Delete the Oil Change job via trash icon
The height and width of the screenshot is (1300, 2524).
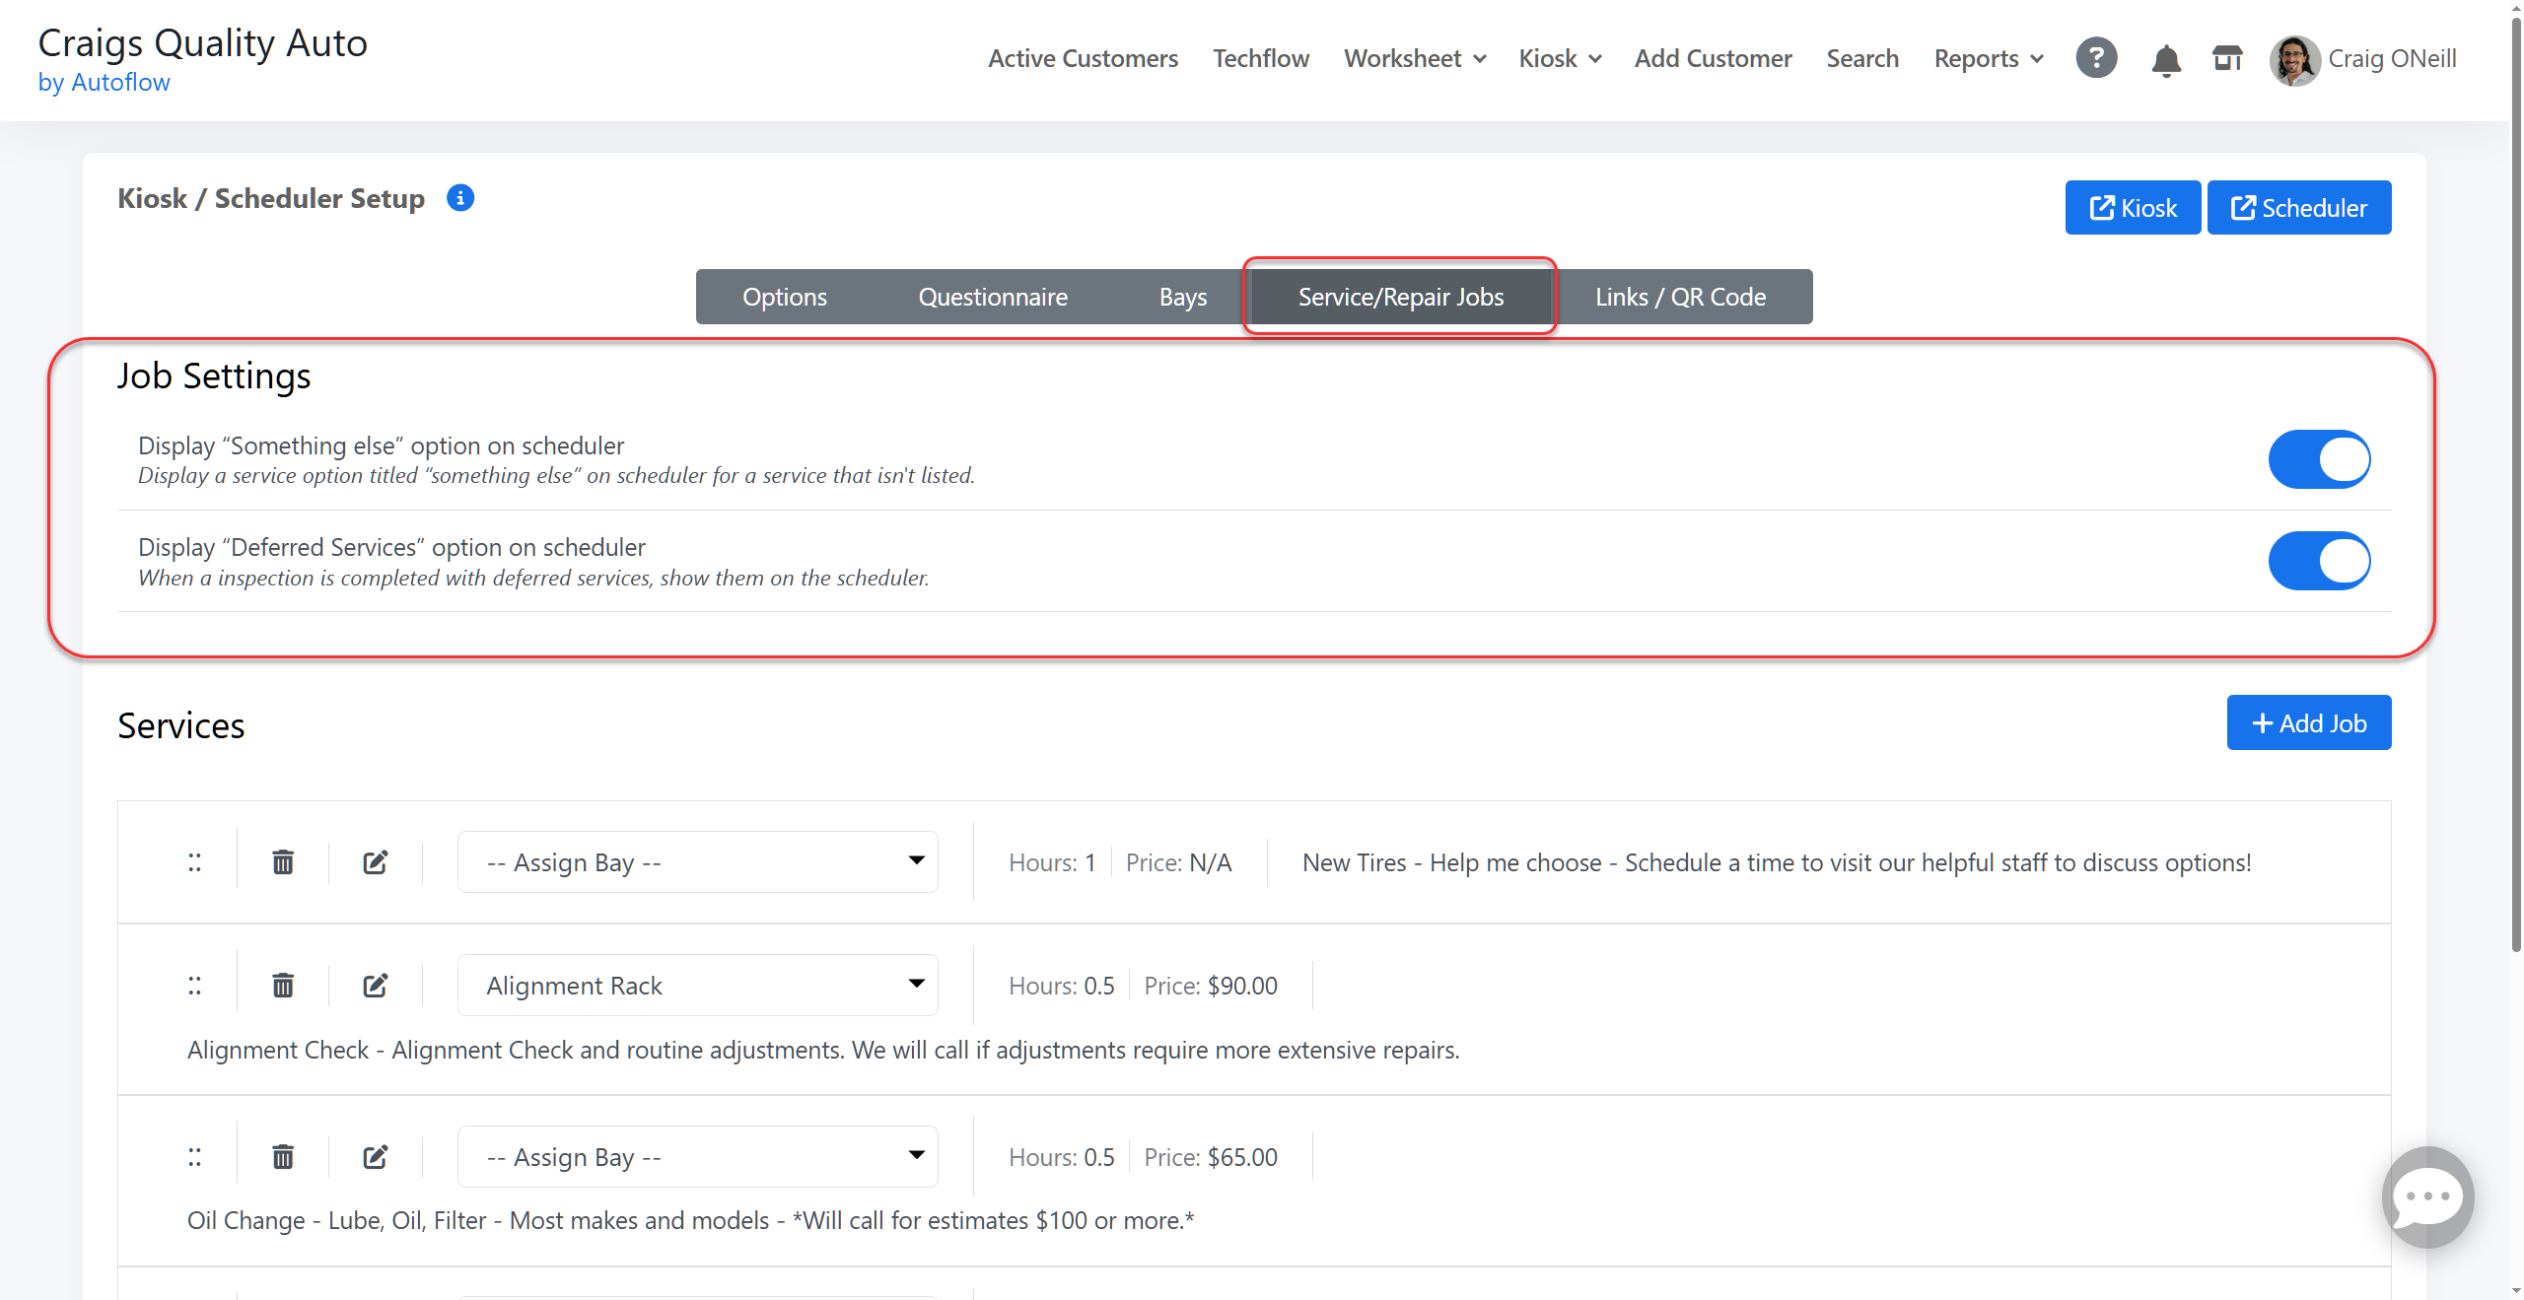coord(283,1157)
